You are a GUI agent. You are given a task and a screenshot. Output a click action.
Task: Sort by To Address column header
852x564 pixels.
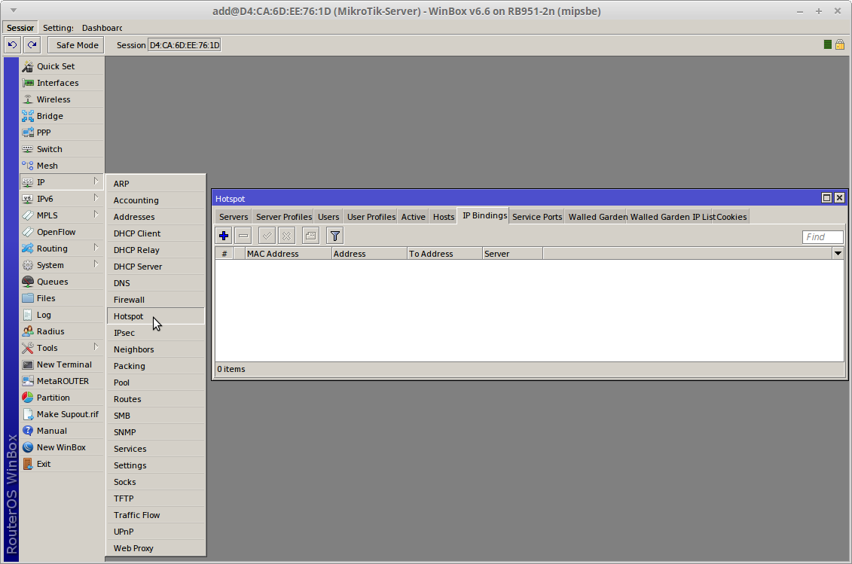point(444,254)
